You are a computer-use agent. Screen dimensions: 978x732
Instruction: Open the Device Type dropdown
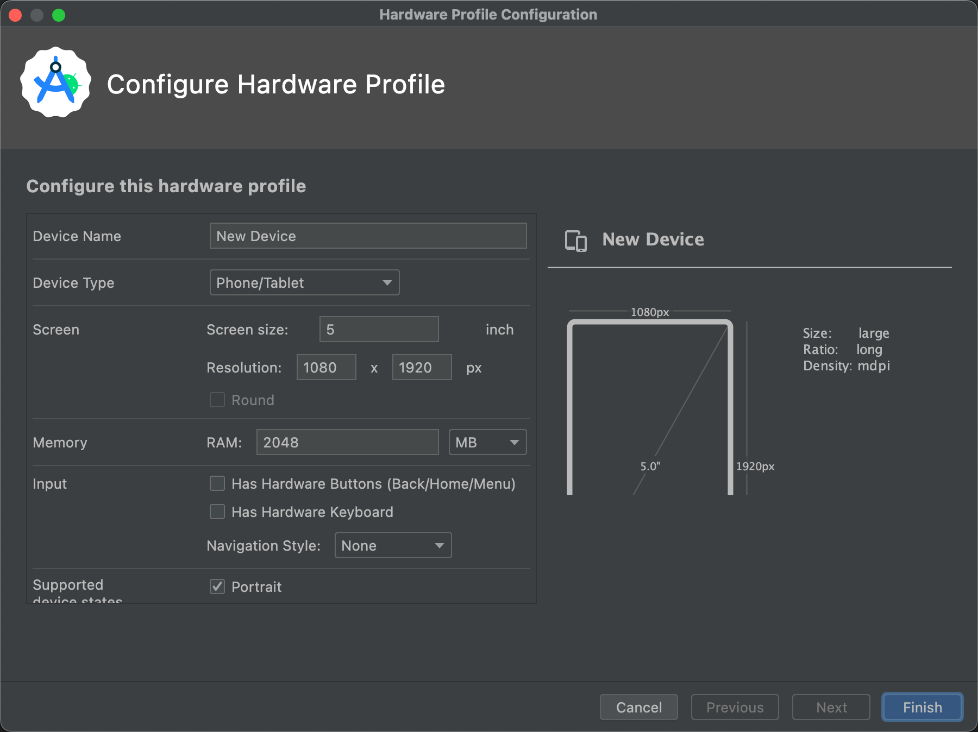click(x=304, y=282)
